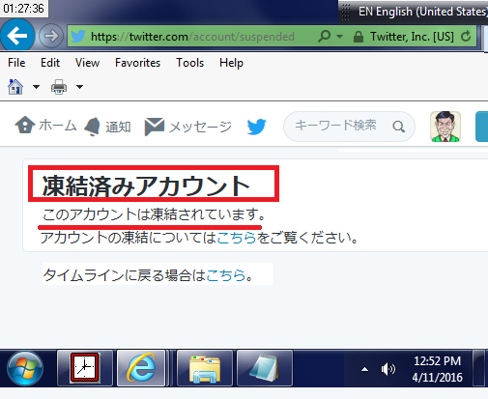Click the このアカウントは凍結されています text

(x=154, y=214)
